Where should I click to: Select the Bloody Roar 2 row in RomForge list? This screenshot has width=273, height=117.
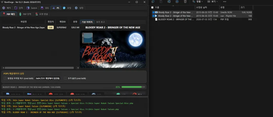[41, 28]
